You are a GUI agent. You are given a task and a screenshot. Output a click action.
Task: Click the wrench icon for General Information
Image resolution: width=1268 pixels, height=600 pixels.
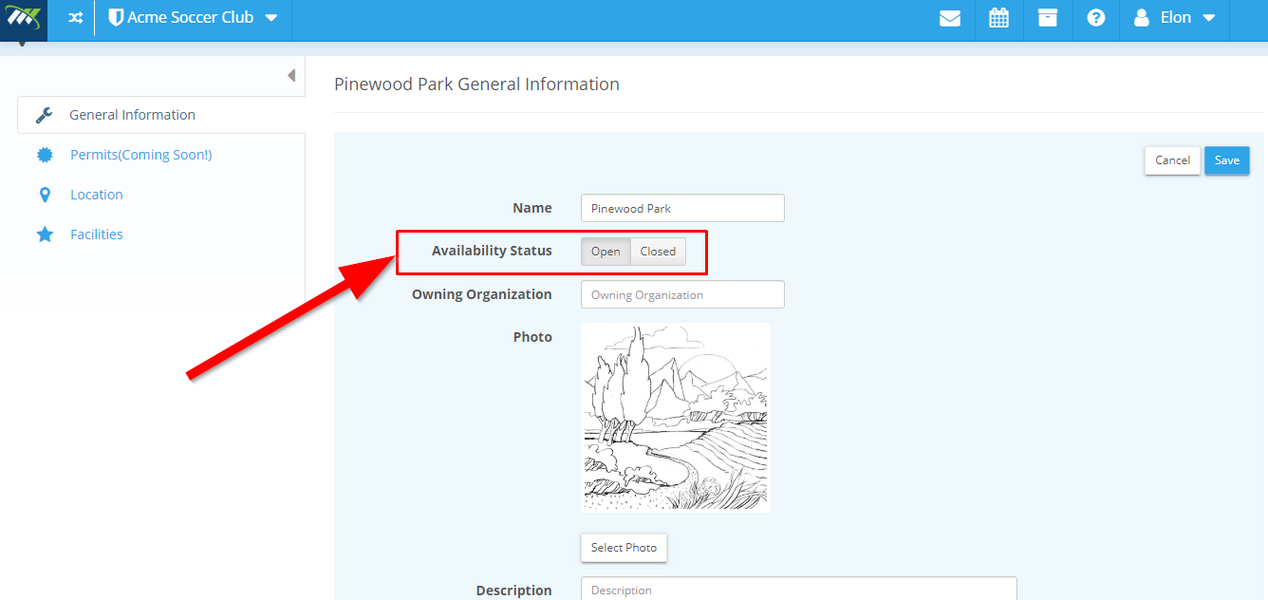point(44,115)
